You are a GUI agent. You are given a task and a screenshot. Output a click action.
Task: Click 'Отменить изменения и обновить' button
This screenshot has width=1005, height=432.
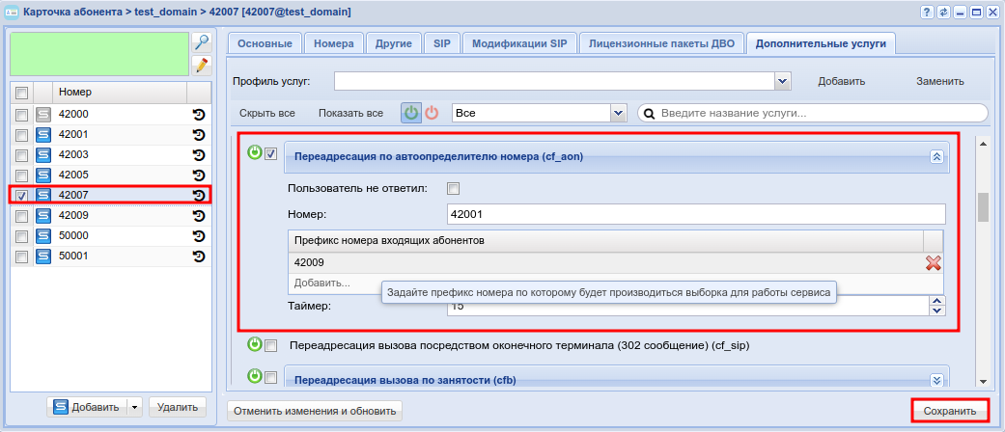point(314,411)
